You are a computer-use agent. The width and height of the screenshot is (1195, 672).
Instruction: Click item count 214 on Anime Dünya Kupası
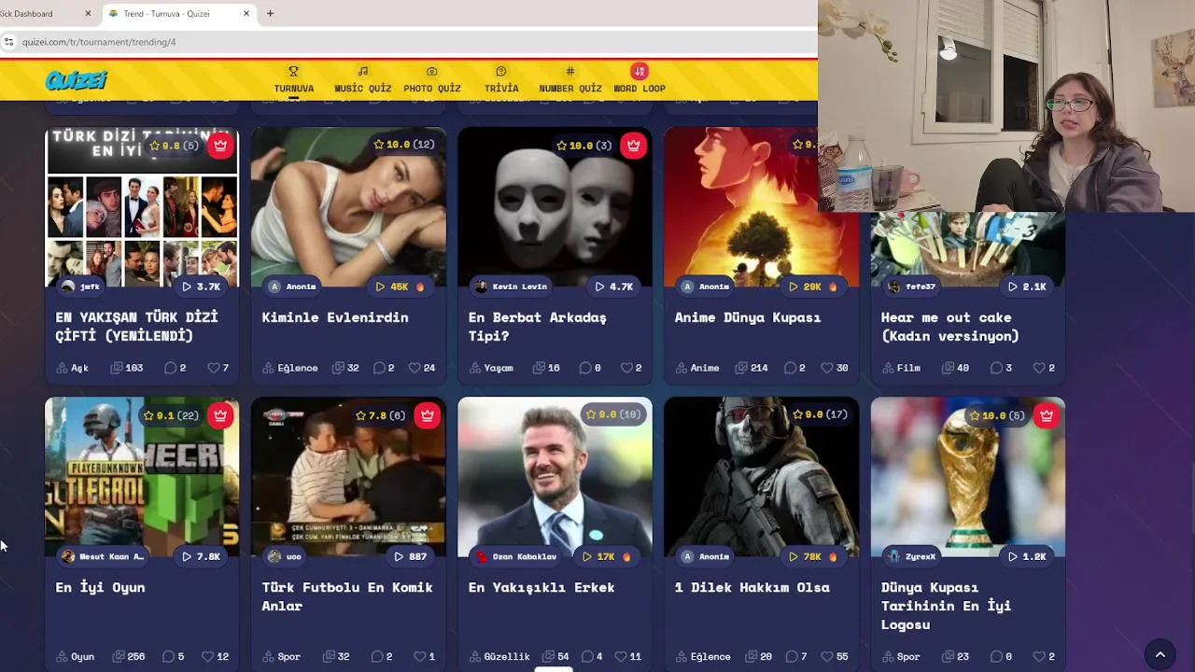click(752, 368)
